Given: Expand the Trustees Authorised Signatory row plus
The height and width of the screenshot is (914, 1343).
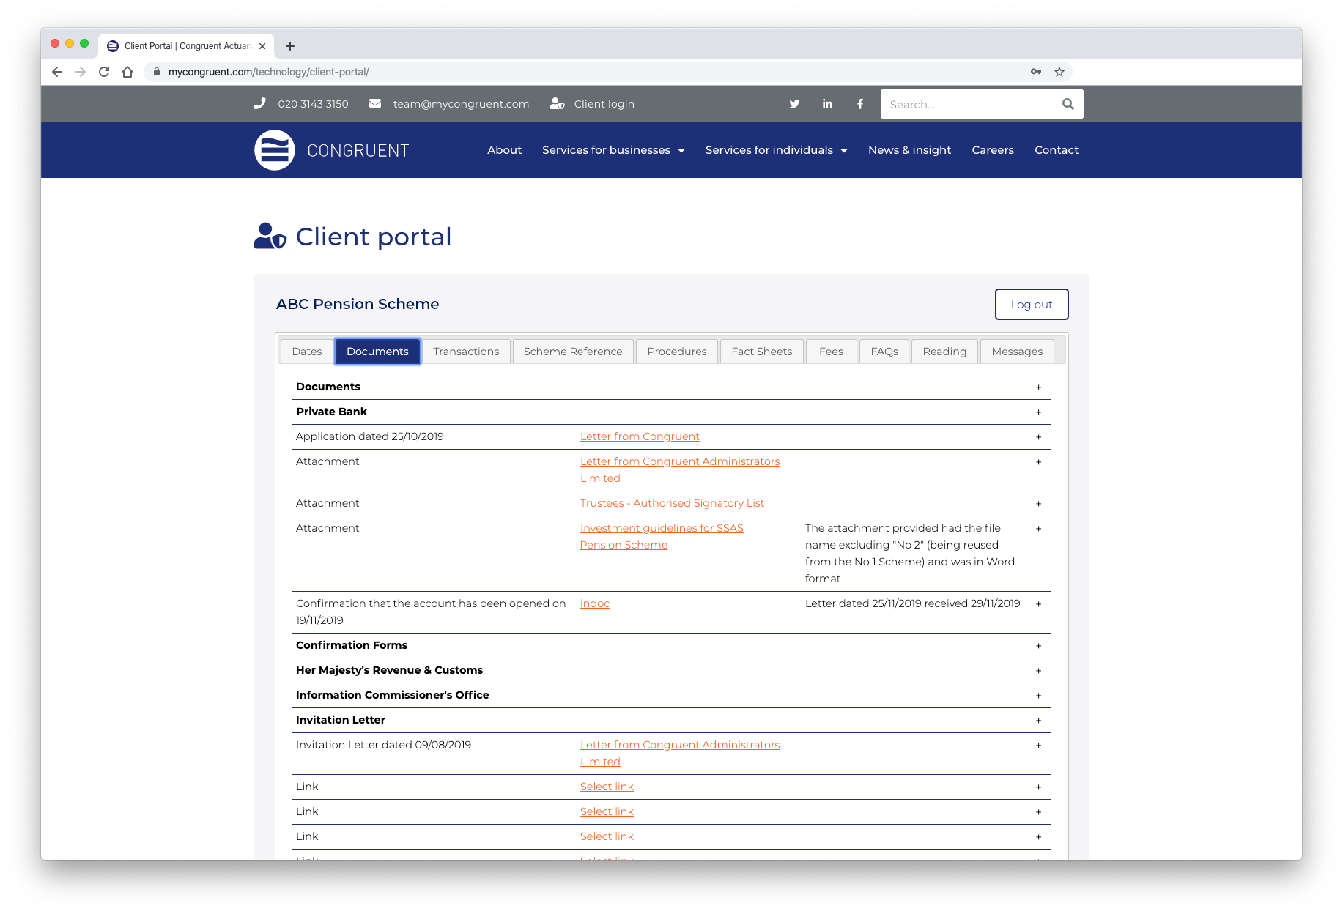Looking at the screenshot, I should 1038,504.
